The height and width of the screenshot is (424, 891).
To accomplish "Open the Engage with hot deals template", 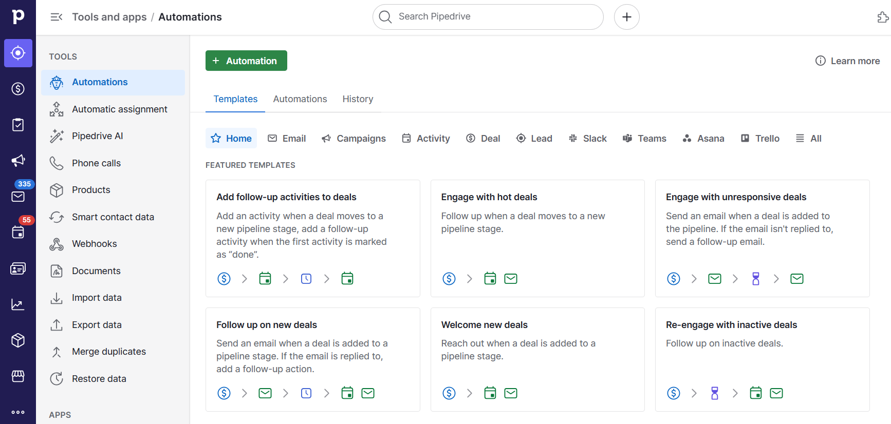I will click(537, 238).
